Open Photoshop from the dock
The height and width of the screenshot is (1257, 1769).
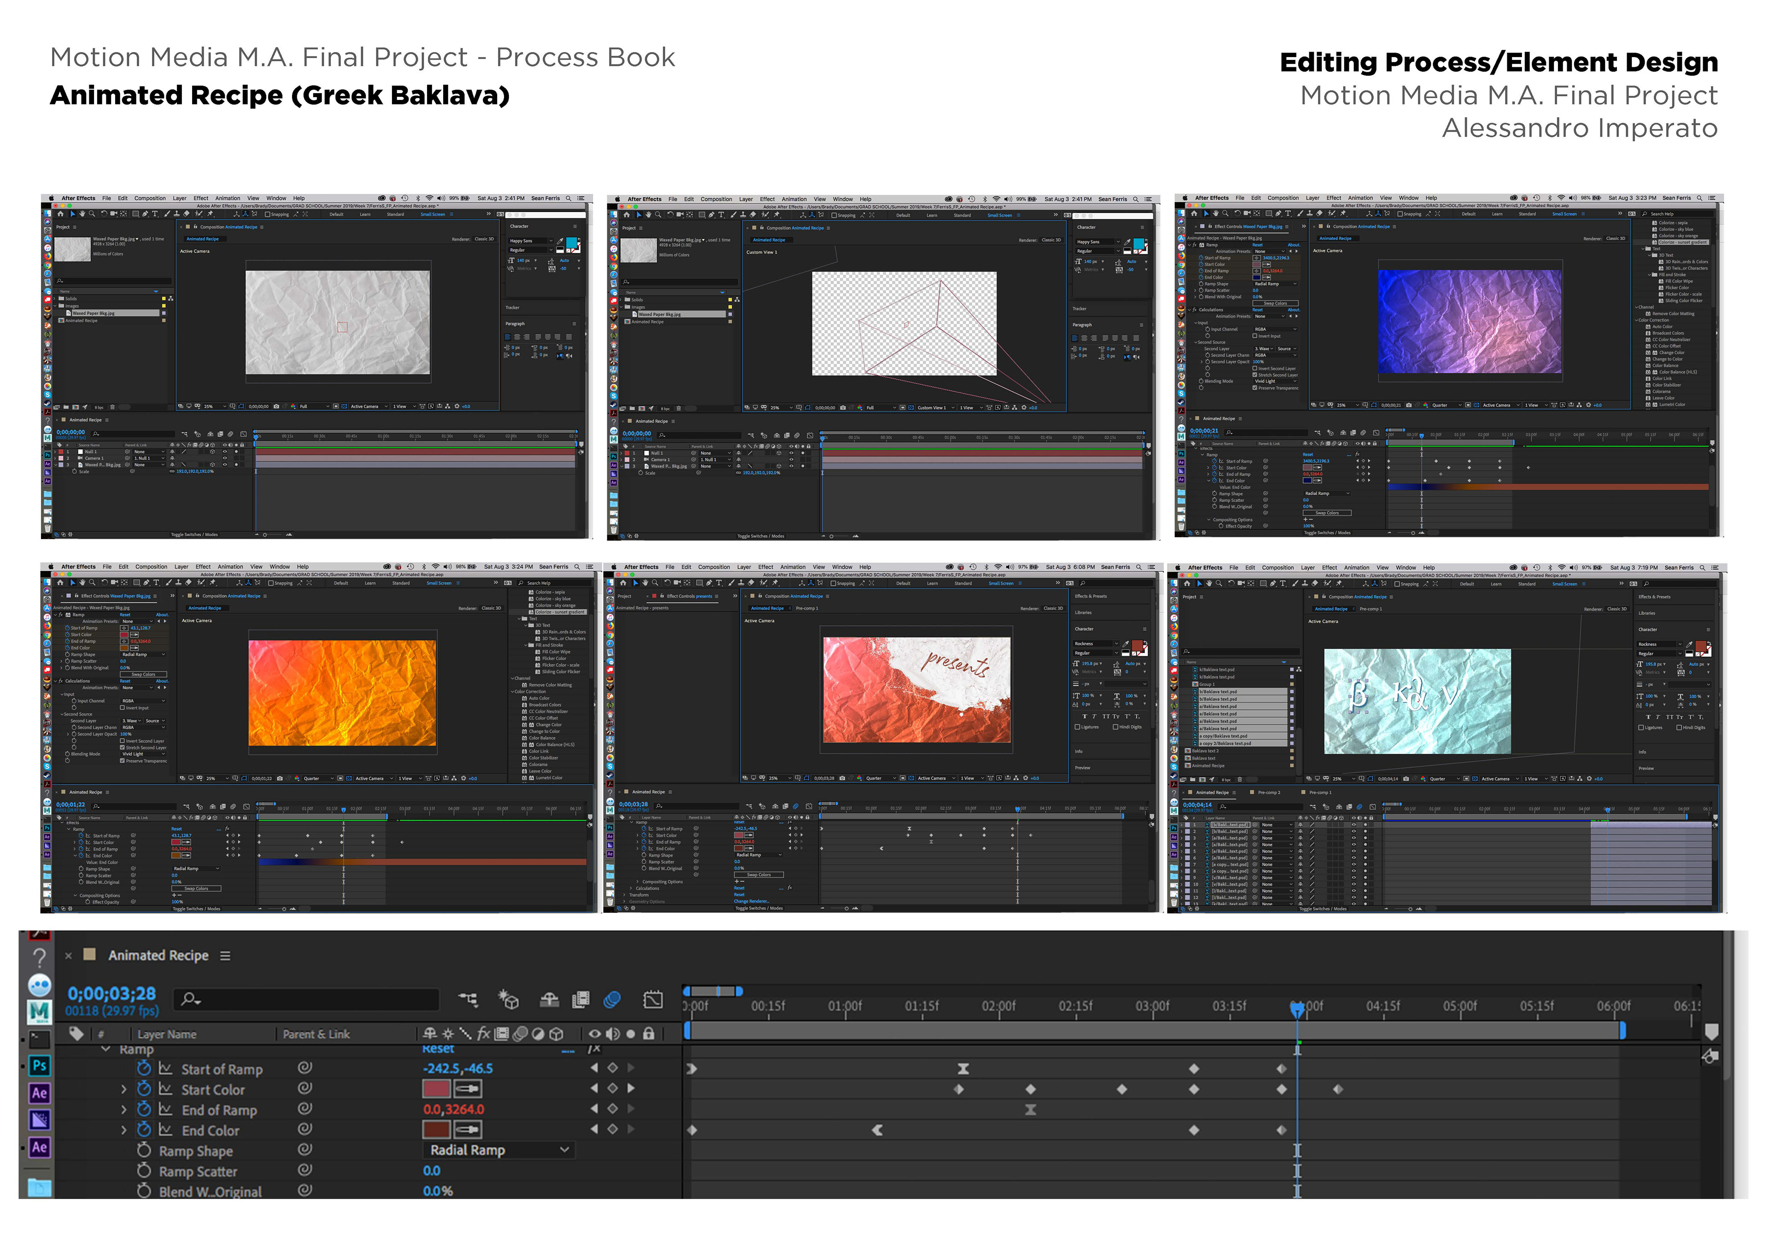tap(40, 1066)
